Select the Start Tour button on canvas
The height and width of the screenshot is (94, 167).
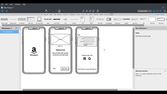pyautogui.click(x=65, y=68)
